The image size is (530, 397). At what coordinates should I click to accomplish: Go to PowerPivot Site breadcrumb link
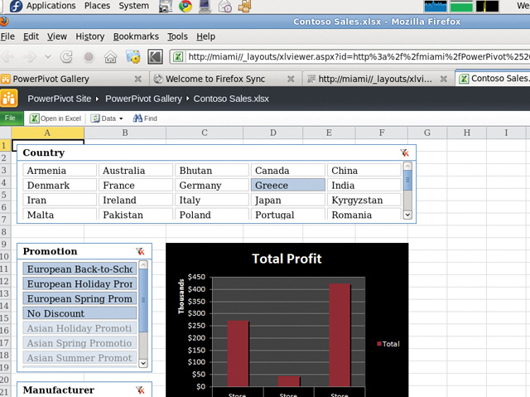tap(60, 99)
